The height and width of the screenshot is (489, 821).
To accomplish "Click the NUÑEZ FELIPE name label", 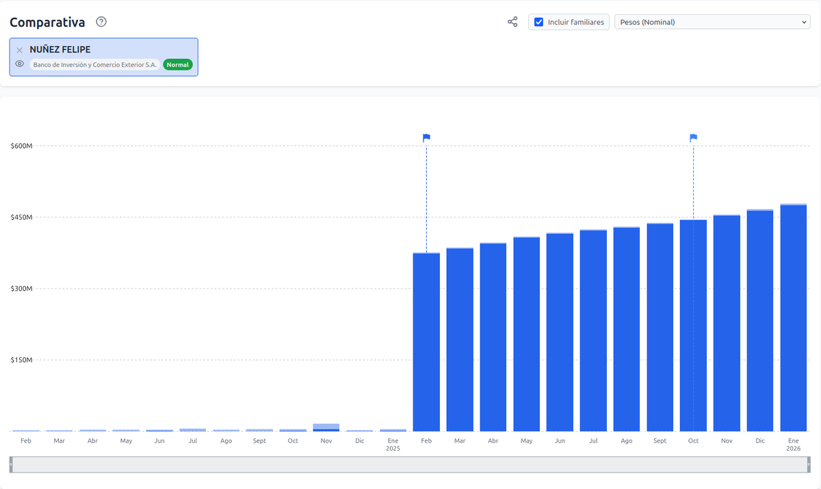I will (x=60, y=50).
